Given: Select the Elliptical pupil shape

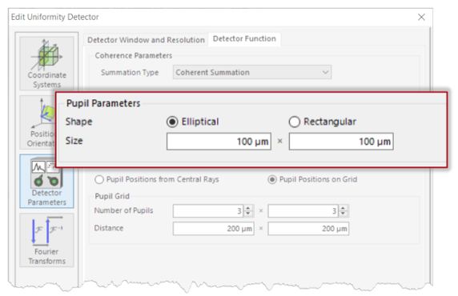Looking at the screenshot, I should (x=192, y=122).
